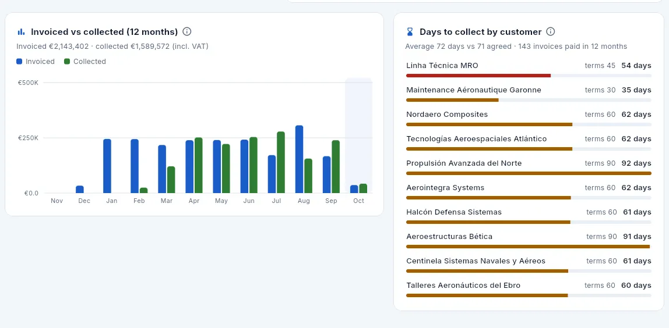Toggle the Collected legend series
669x328 pixels.
(85, 61)
